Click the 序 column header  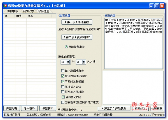9,16
